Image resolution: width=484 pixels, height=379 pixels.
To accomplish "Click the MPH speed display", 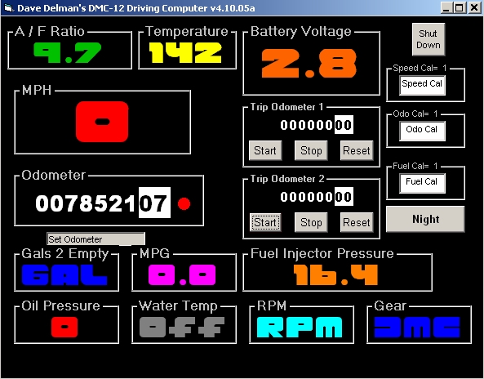I will pyautogui.click(x=102, y=122).
